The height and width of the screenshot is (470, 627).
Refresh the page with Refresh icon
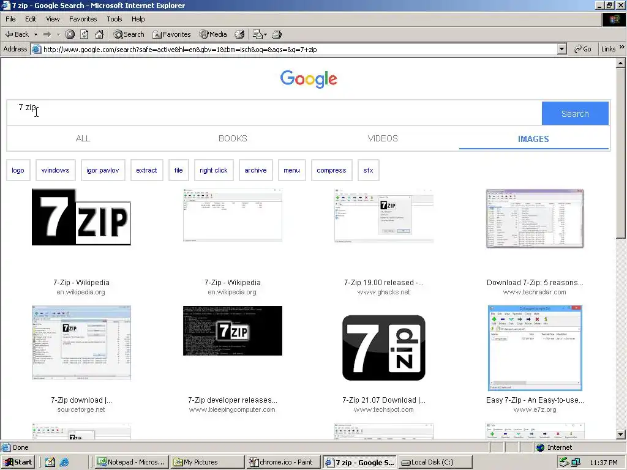pyautogui.click(x=84, y=34)
